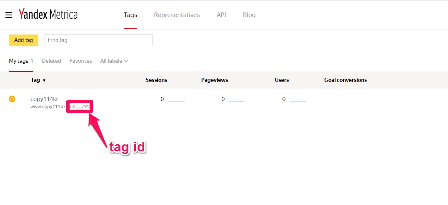The width and height of the screenshot is (448, 205).
Task: Show Favorites tags
Action: pyautogui.click(x=80, y=61)
